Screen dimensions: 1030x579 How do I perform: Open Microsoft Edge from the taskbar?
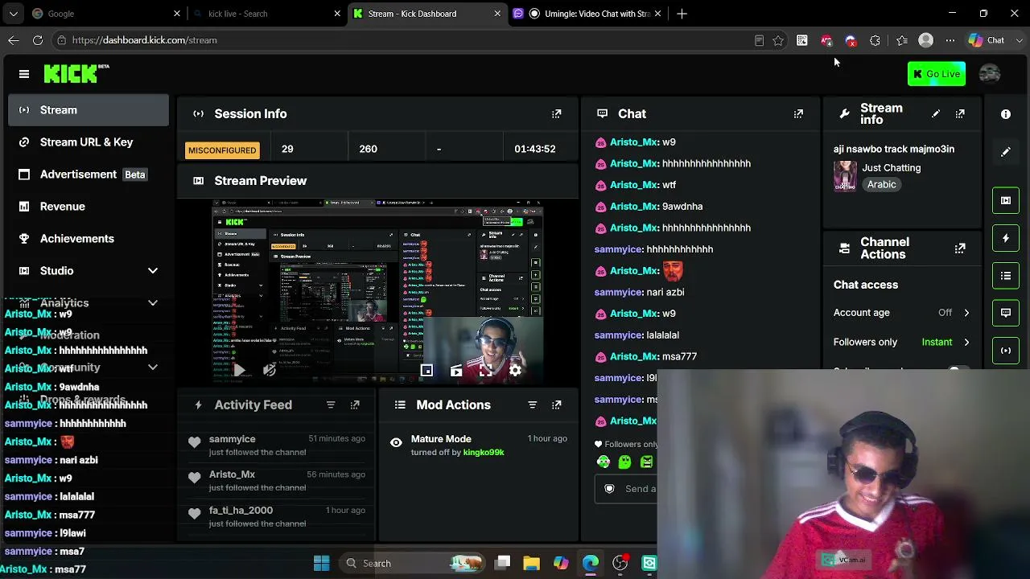[x=591, y=563]
